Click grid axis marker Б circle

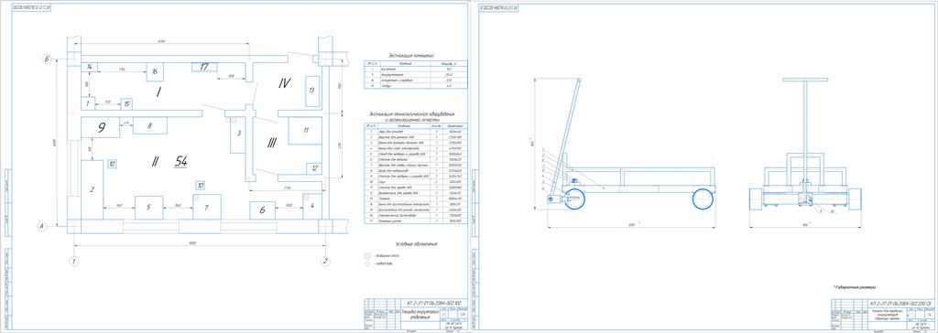(46, 58)
